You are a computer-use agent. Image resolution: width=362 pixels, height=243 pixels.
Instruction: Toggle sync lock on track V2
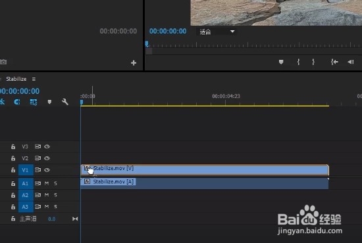pos(38,158)
